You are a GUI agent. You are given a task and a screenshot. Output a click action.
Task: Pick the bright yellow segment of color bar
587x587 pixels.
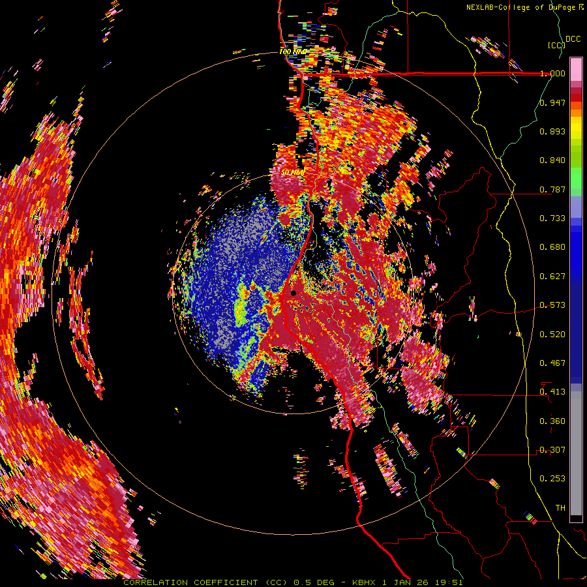(576, 128)
